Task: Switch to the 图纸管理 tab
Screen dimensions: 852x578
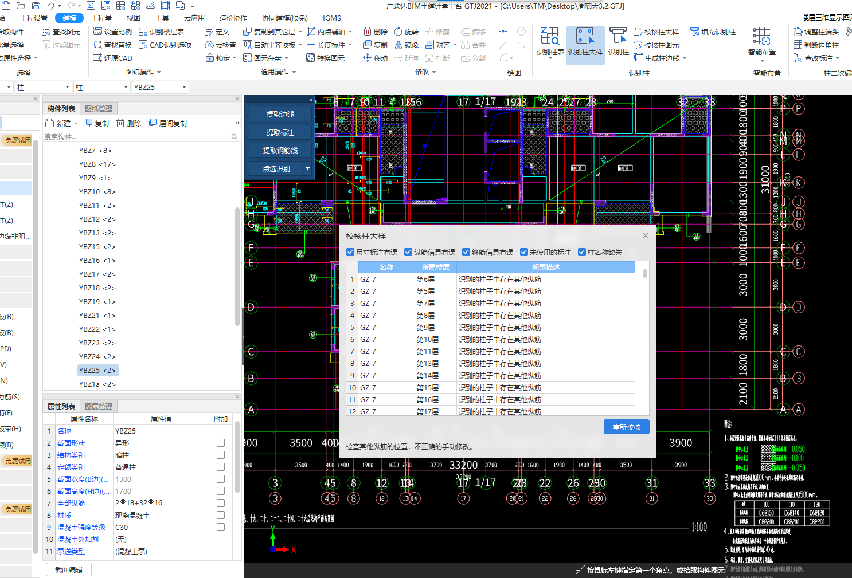Action: tap(99, 108)
